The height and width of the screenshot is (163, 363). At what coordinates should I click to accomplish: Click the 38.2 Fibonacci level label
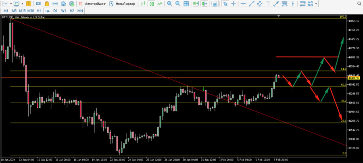point(344,101)
